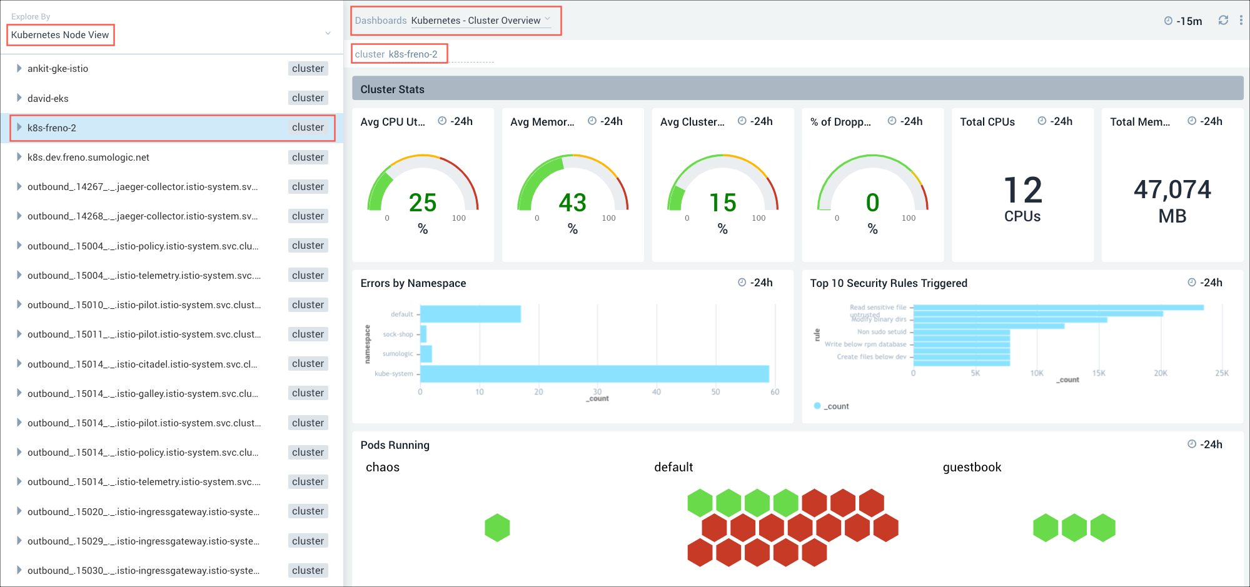The height and width of the screenshot is (587, 1250).
Task: Click the refresh dashboard icon
Action: 1223,20
